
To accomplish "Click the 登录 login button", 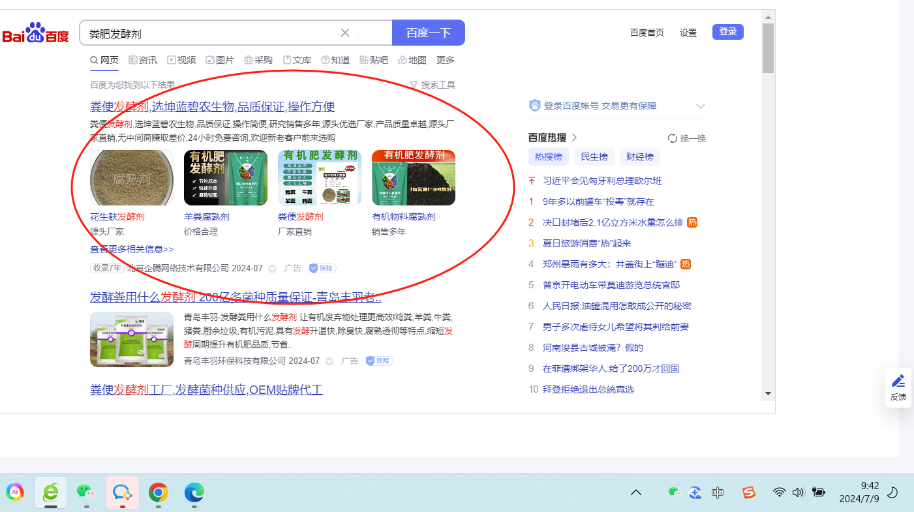I will pyautogui.click(x=727, y=32).
